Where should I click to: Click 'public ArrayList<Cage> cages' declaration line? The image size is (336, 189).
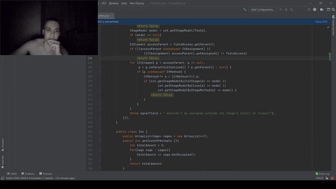(x=165, y=136)
